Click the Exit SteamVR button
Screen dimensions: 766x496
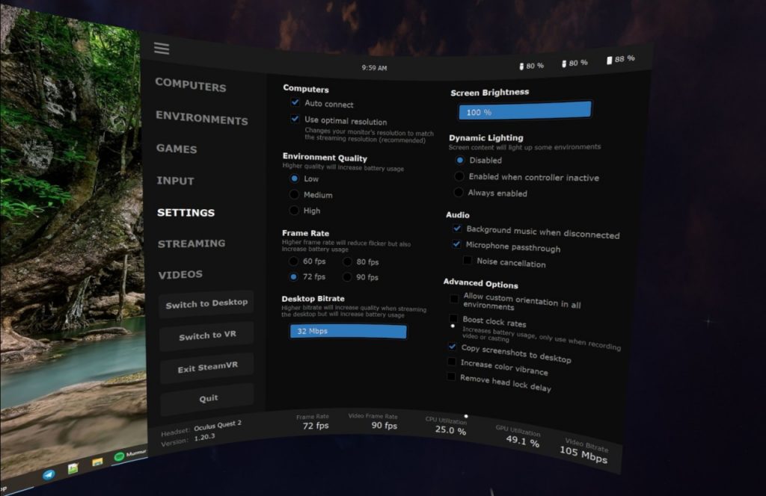pos(208,367)
